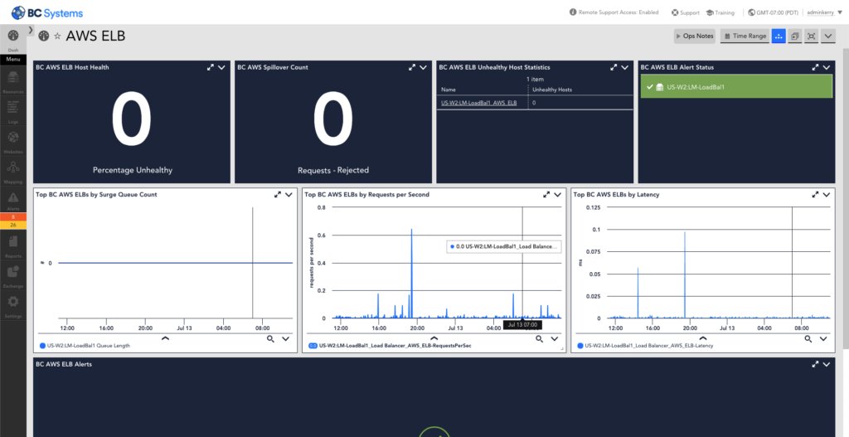
Task: Expand the Requests per Second chart
Action: coord(546,194)
